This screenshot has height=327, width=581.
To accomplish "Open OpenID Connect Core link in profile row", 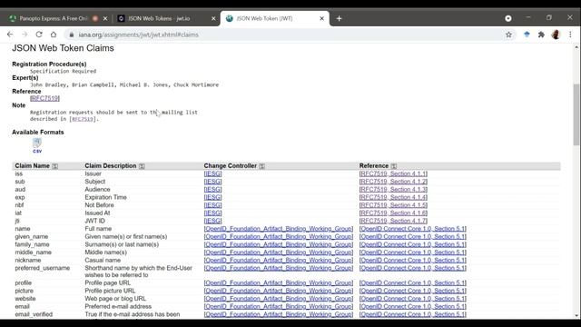I will point(413,282).
